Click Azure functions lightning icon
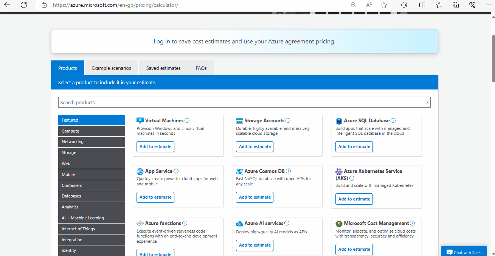The image size is (495, 256). coord(140,224)
